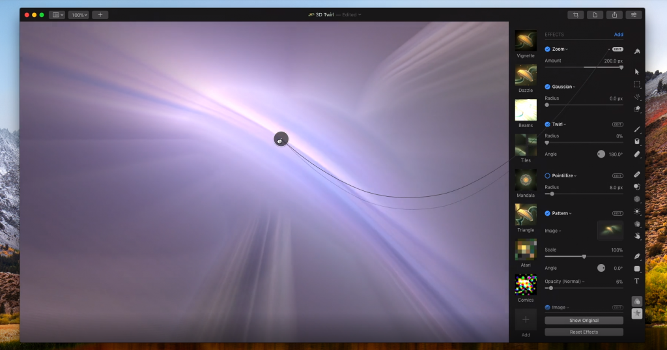667x350 pixels.
Task: Enable the Pointillize effect checkbox
Action: click(547, 176)
